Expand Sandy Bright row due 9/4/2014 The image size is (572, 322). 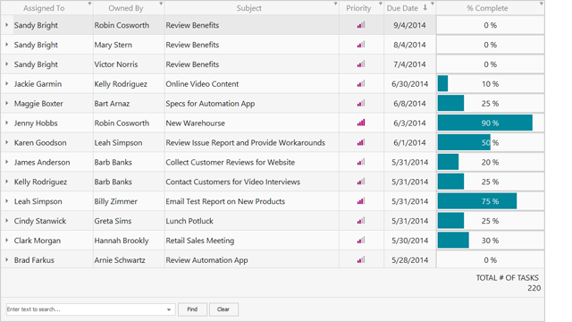click(x=6, y=25)
